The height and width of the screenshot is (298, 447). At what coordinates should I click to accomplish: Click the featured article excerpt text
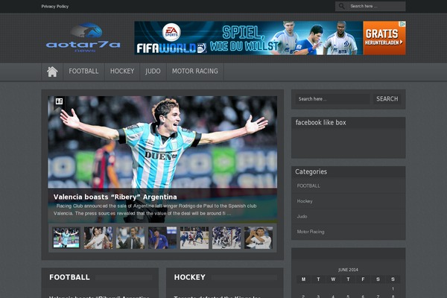click(155, 209)
